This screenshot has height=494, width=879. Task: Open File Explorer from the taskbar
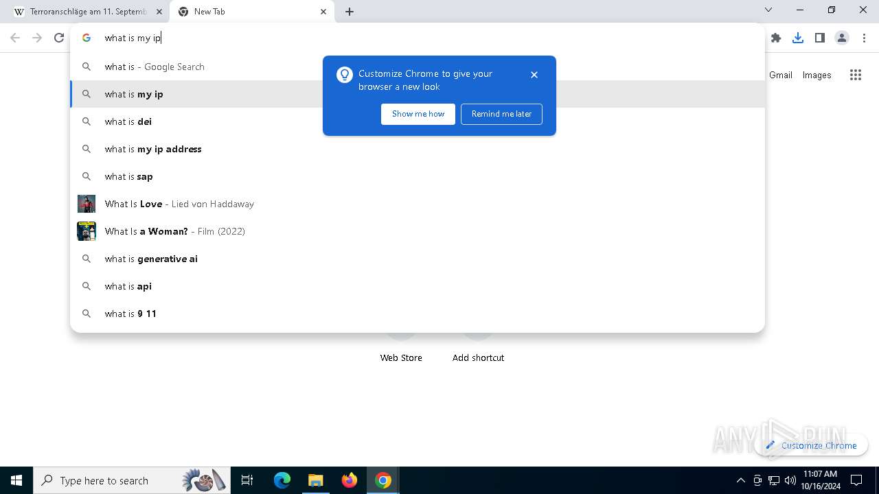click(315, 480)
